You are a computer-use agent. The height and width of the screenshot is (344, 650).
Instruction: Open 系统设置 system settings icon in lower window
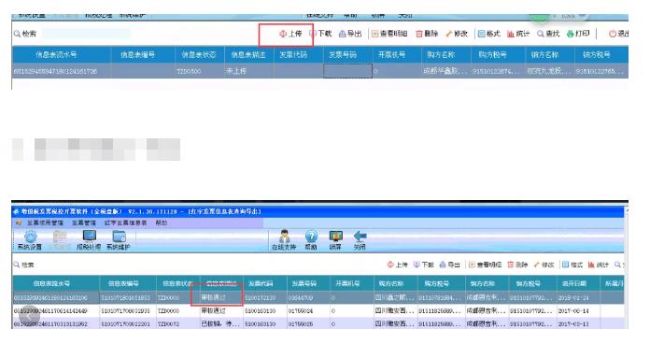point(30,240)
